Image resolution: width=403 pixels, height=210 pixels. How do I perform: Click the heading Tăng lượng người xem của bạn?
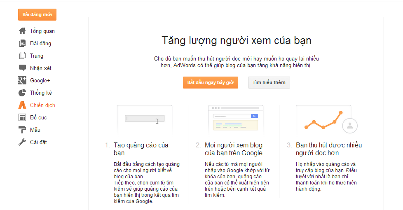tap(237, 41)
